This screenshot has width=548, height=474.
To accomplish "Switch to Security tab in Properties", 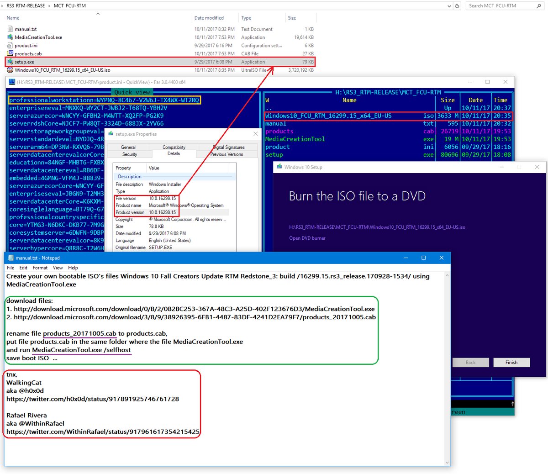I will coord(130,154).
